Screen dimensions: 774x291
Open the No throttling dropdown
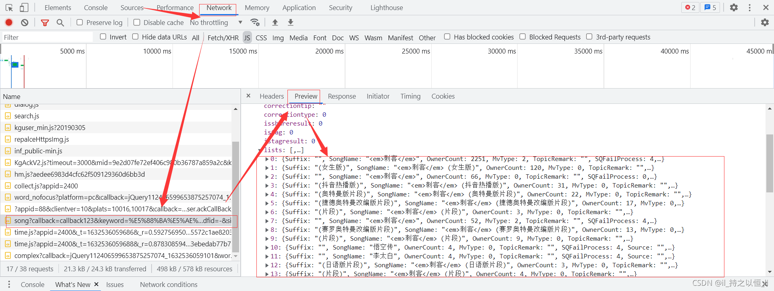pyautogui.click(x=216, y=23)
